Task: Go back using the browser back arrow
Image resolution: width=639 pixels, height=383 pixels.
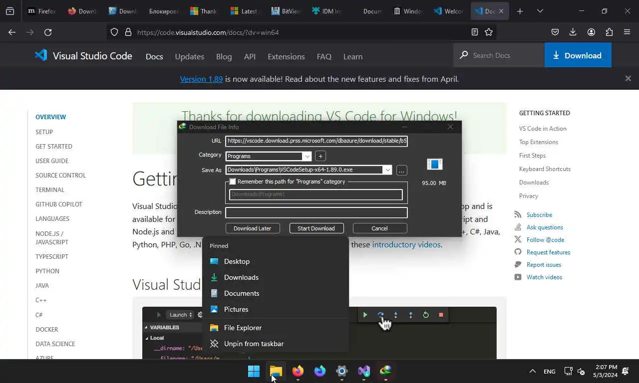Action: click(12, 32)
